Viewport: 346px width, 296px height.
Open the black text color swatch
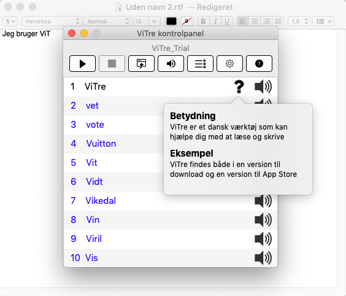[x=171, y=21]
